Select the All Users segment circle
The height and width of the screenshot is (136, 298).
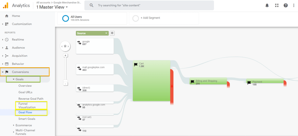66,18
